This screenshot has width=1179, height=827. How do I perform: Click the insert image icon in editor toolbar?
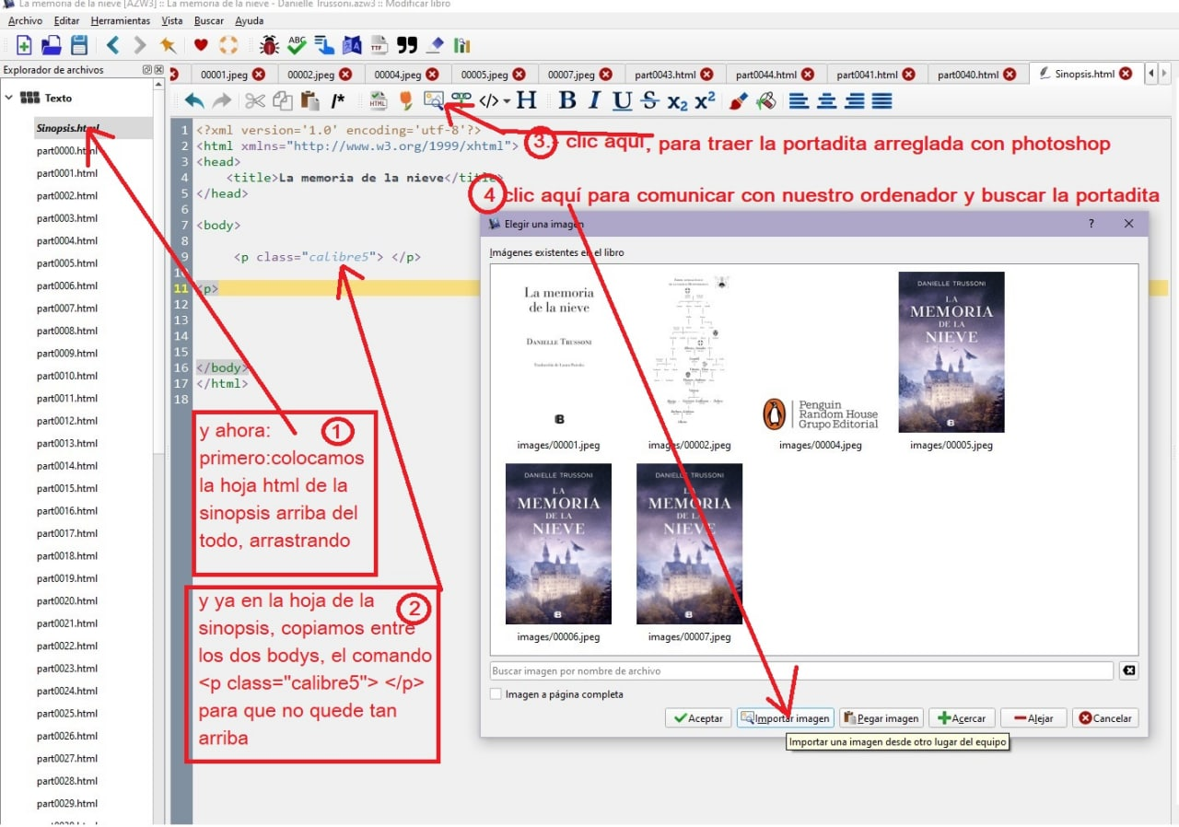(x=433, y=101)
